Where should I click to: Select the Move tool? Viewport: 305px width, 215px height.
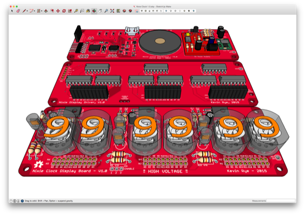click(58, 11)
